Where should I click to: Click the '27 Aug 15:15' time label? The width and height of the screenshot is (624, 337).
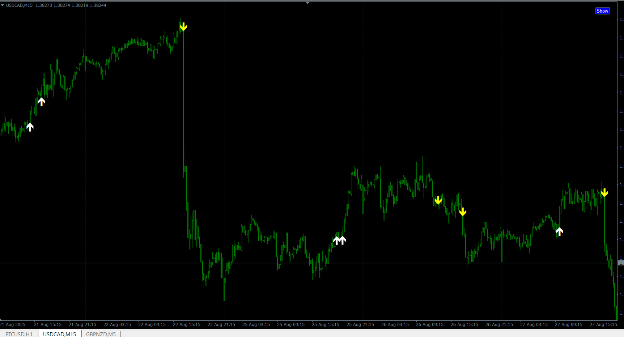pyautogui.click(x=603, y=325)
